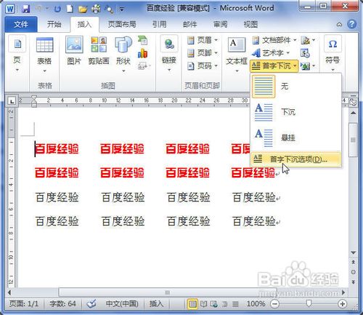Open Word help question mark icon
The image size is (363, 315).
point(351,24)
